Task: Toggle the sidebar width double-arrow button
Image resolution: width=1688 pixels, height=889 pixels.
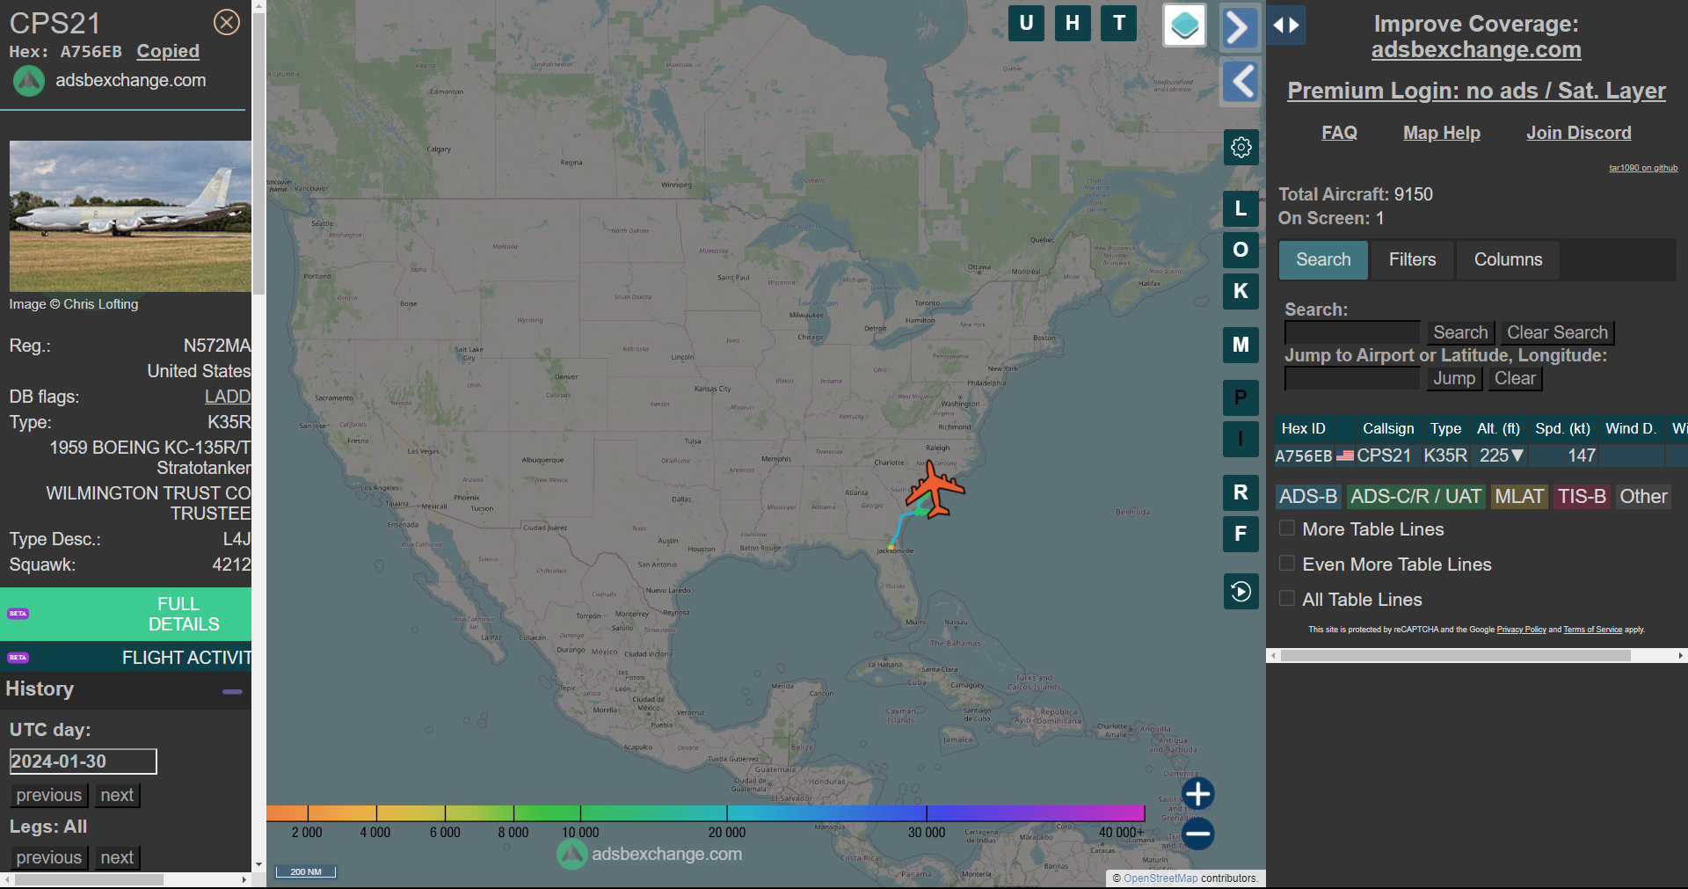Action: [x=1286, y=26]
